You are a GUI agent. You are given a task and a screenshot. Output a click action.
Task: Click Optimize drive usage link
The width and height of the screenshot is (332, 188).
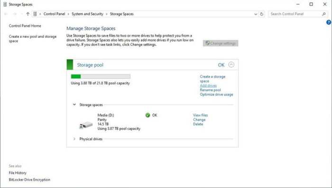coord(216,94)
